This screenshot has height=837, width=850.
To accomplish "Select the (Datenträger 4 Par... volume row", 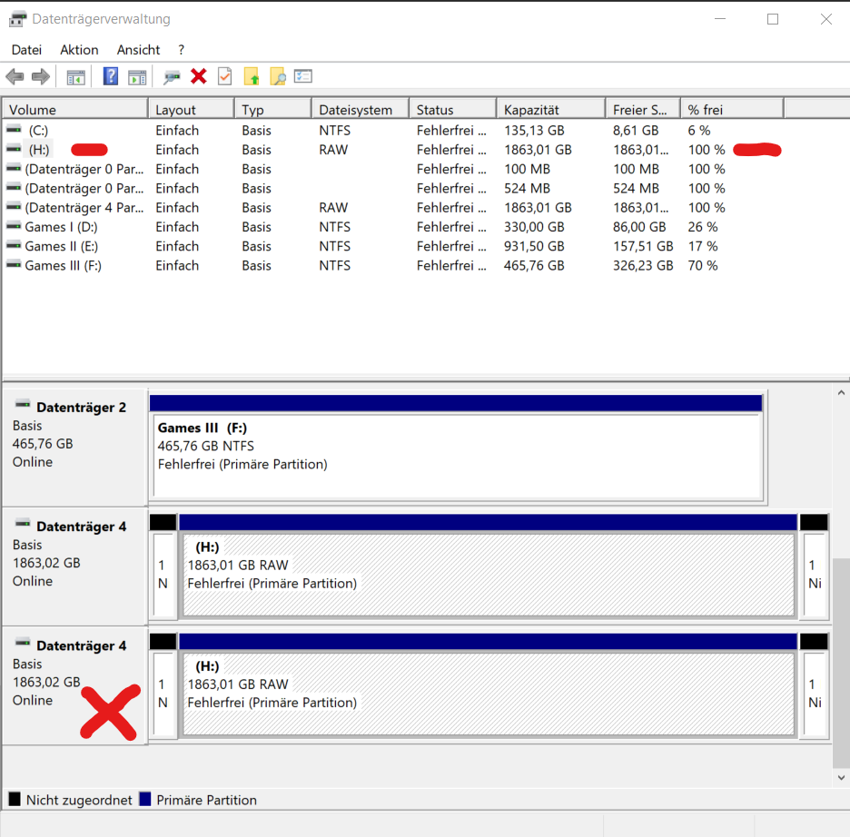I will point(392,208).
